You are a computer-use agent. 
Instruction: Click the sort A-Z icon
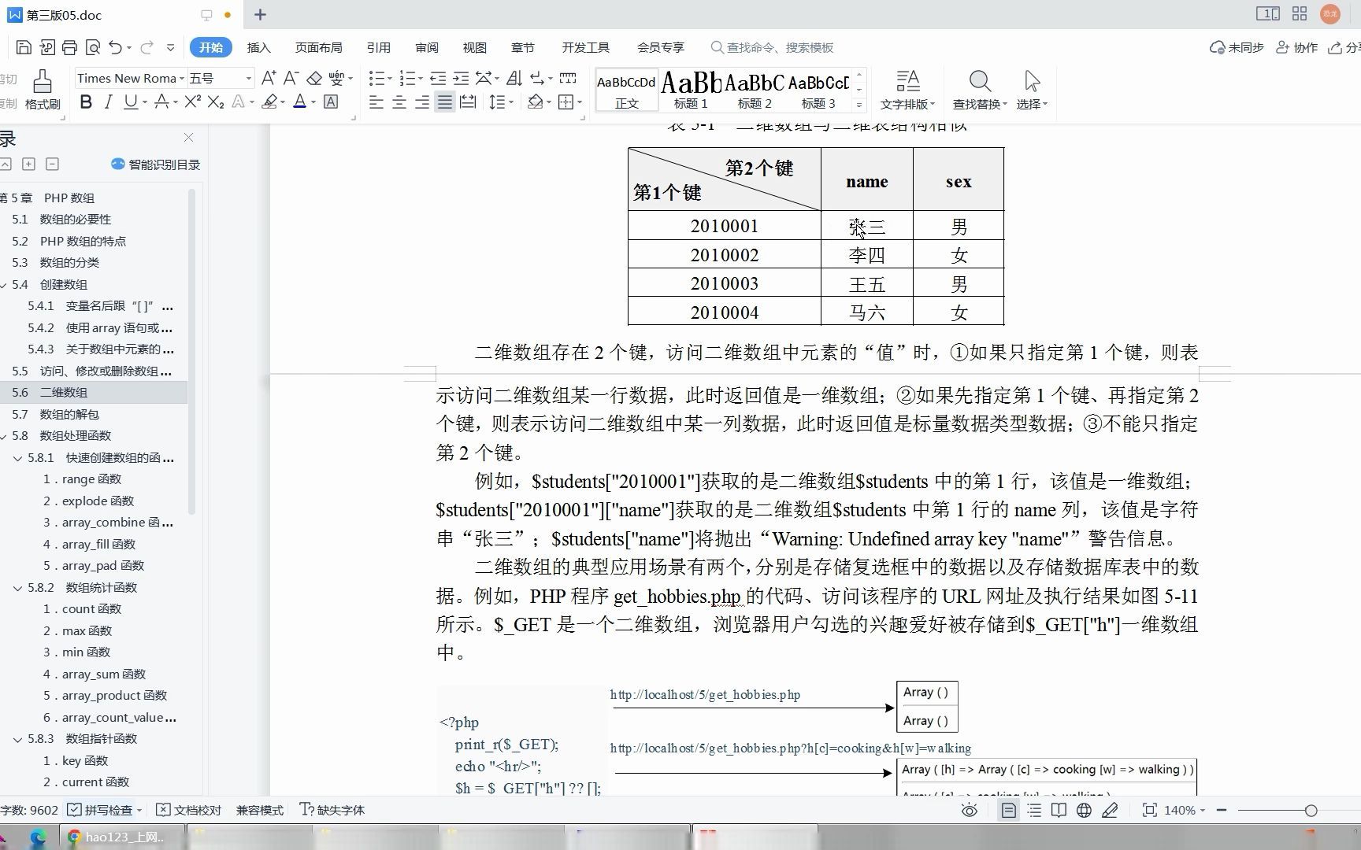(x=514, y=78)
